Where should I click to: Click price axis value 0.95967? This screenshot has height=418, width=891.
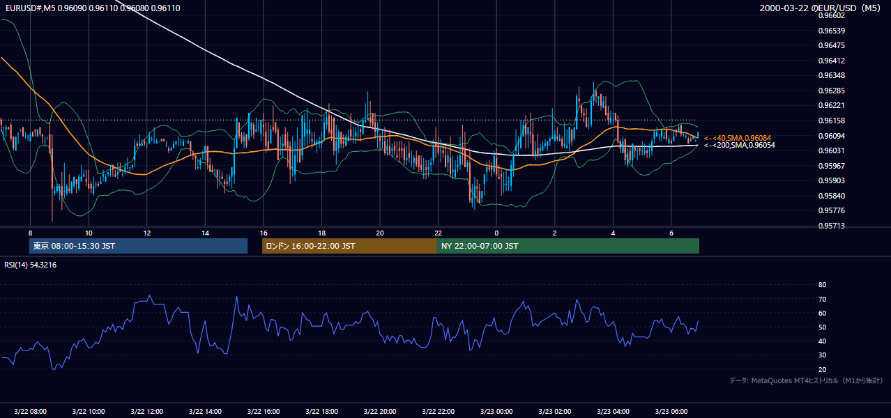click(x=831, y=166)
